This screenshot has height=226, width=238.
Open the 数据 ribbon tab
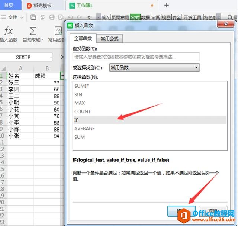pyautogui.click(x=145, y=18)
